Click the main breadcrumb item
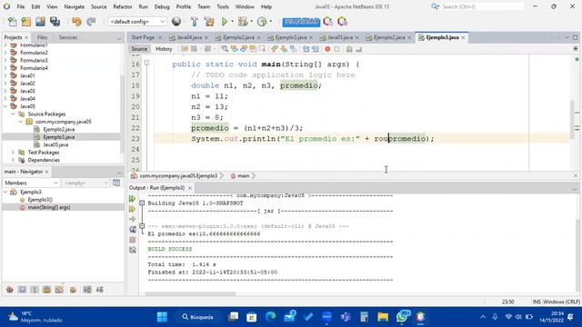Screen dimensions: 582x327 tap(243, 175)
